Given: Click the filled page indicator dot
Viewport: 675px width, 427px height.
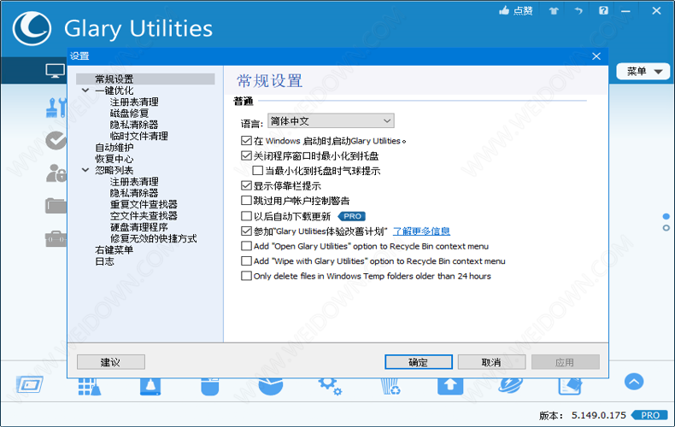Looking at the screenshot, I should [x=666, y=217].
